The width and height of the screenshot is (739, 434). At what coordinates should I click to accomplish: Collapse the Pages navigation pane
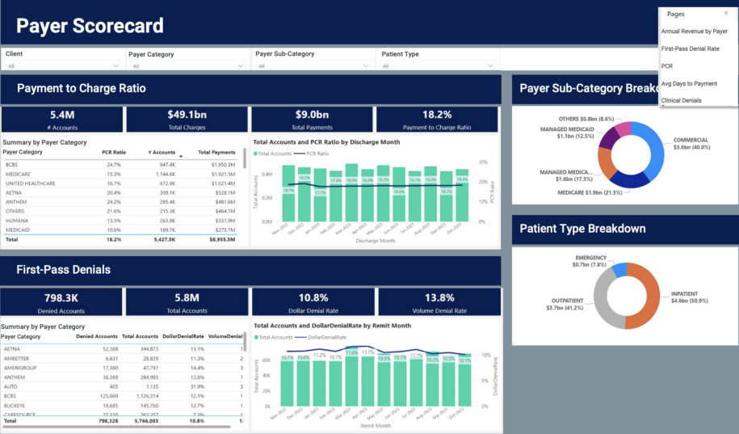tap(726, 13)
